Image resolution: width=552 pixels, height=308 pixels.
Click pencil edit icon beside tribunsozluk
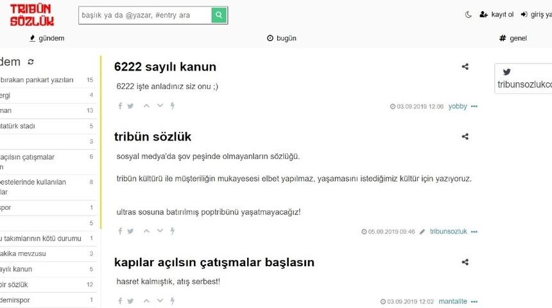tap(422, 232)
